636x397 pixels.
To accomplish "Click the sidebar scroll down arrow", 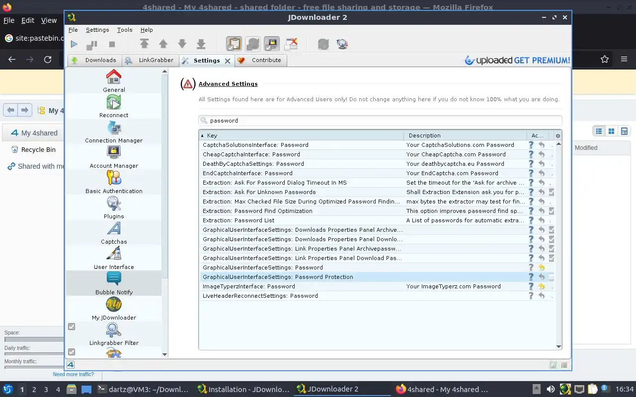I will [x=165, y=354].
